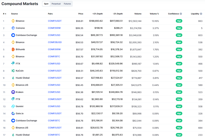The width and height of the screenshot is (205, 137).
Task: Click High confidence badge in Kraken row
Action: [179, 92]
